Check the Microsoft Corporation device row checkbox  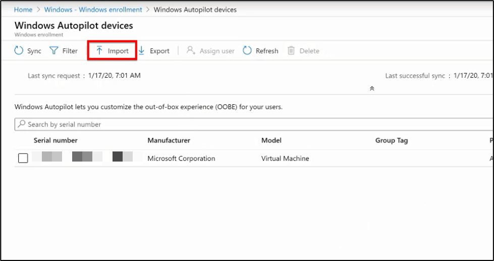pyautogui.click(x=23, y=158)
